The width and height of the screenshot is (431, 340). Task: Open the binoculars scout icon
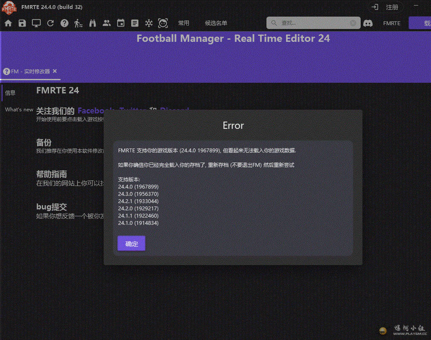93,23
